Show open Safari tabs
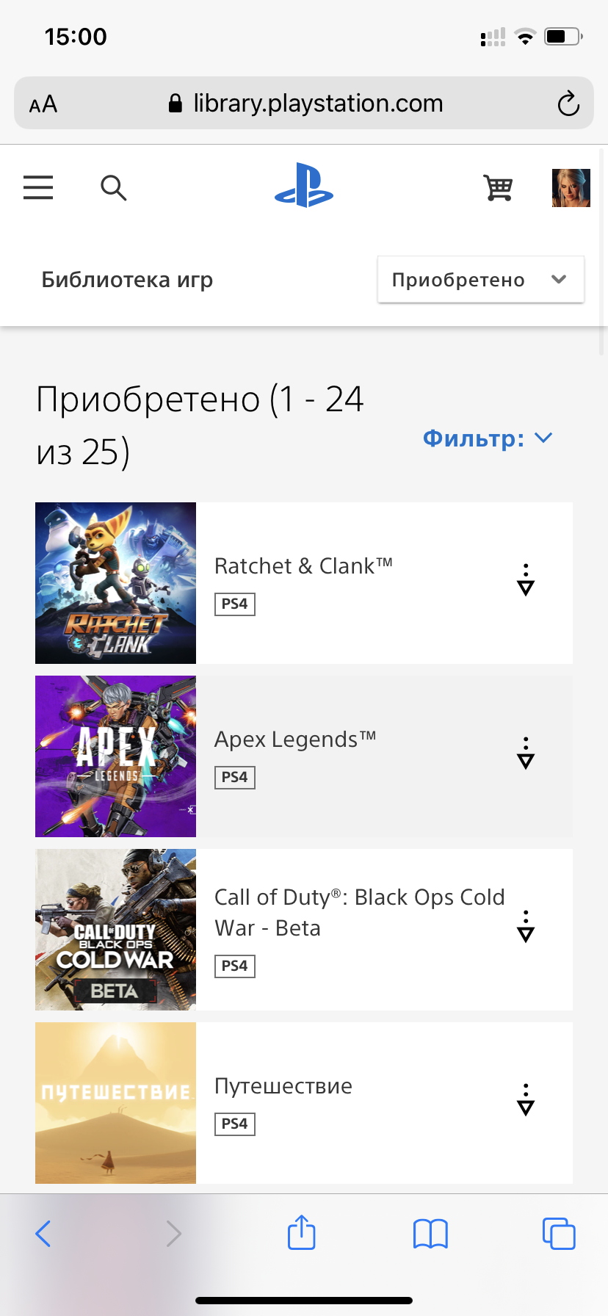 [559, 1233]
